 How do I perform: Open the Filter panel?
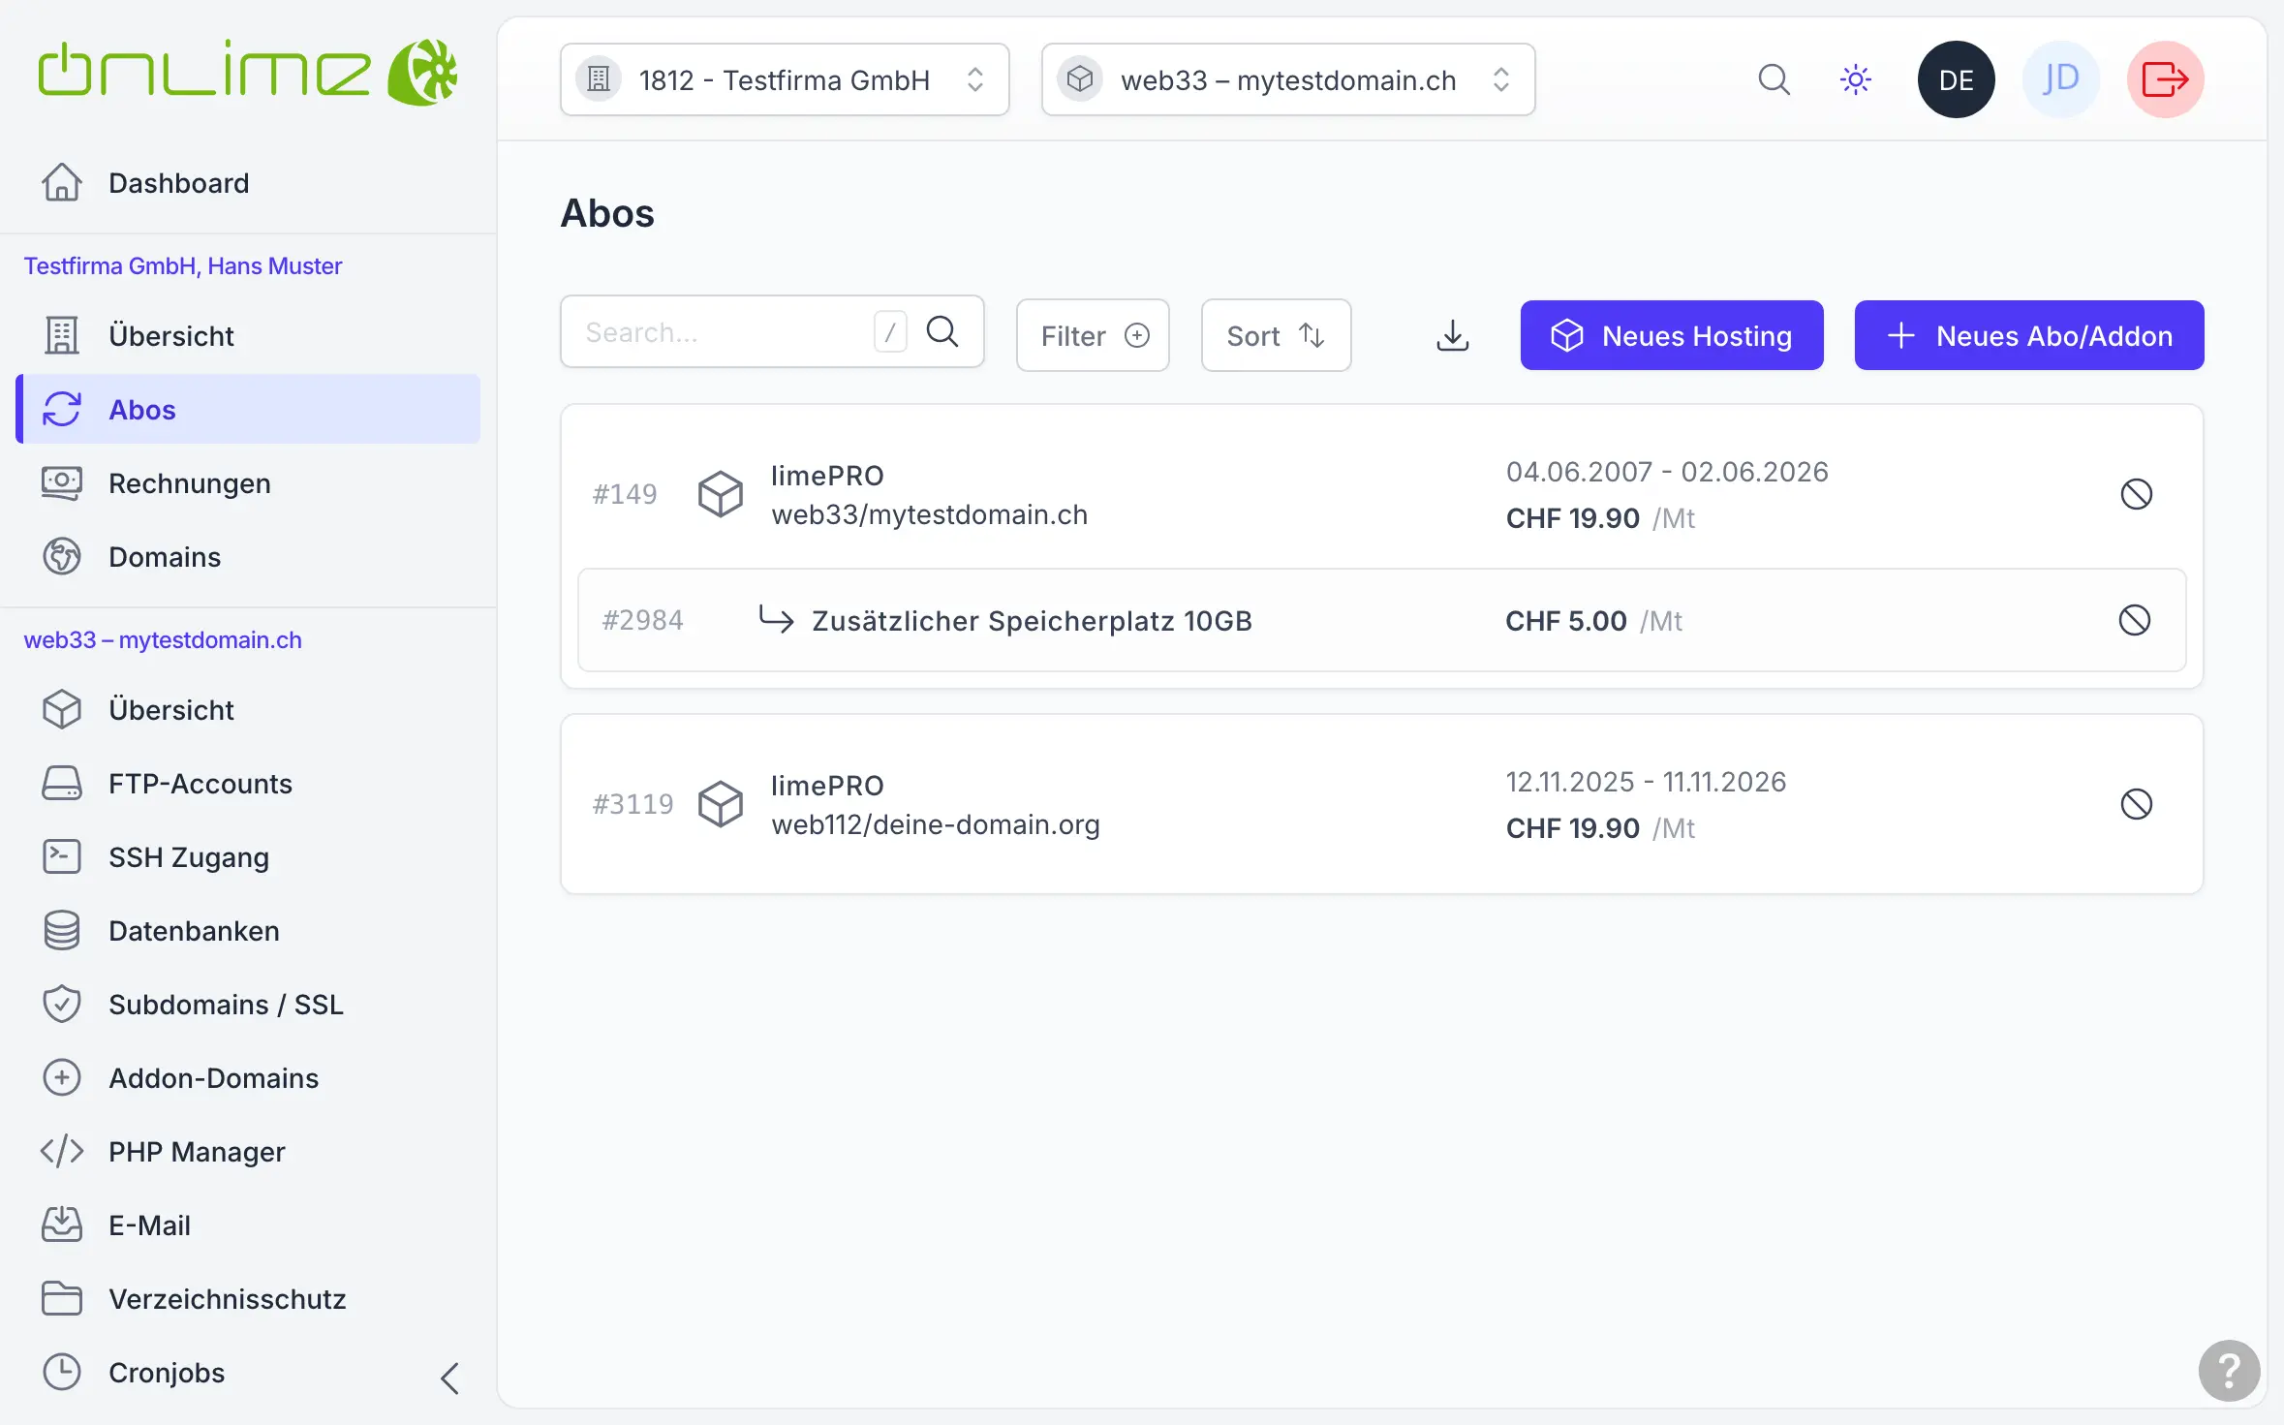tap(1092, 335)
